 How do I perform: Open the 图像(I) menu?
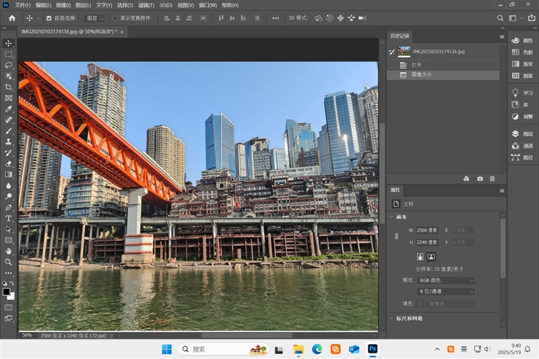coord(63,5)
